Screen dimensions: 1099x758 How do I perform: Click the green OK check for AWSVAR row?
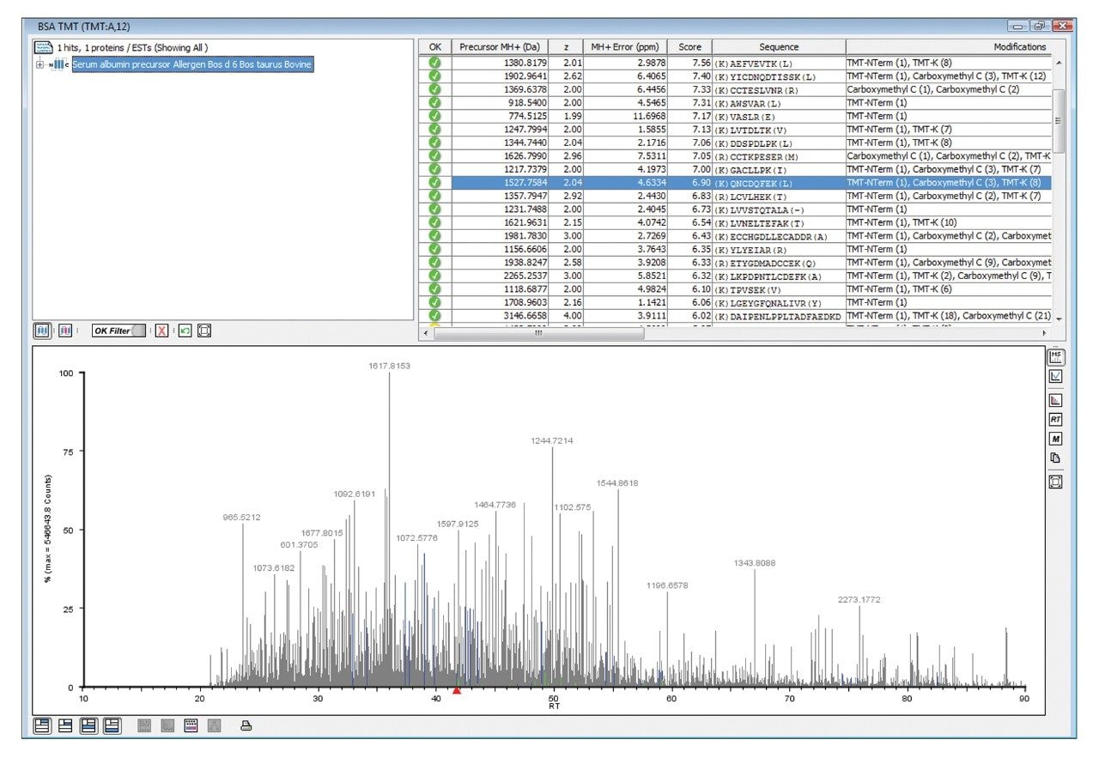pyautogui.click(x=434, y=102)
